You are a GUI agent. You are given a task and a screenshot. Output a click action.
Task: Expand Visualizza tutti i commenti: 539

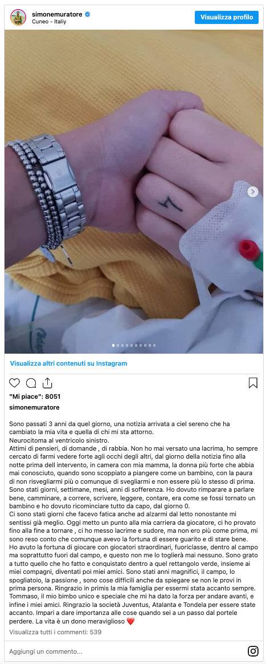coord(55,632)
